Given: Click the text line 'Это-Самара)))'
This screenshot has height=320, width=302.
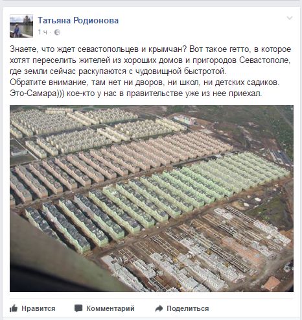Looking at the screenshot, I should pos(135,93).
